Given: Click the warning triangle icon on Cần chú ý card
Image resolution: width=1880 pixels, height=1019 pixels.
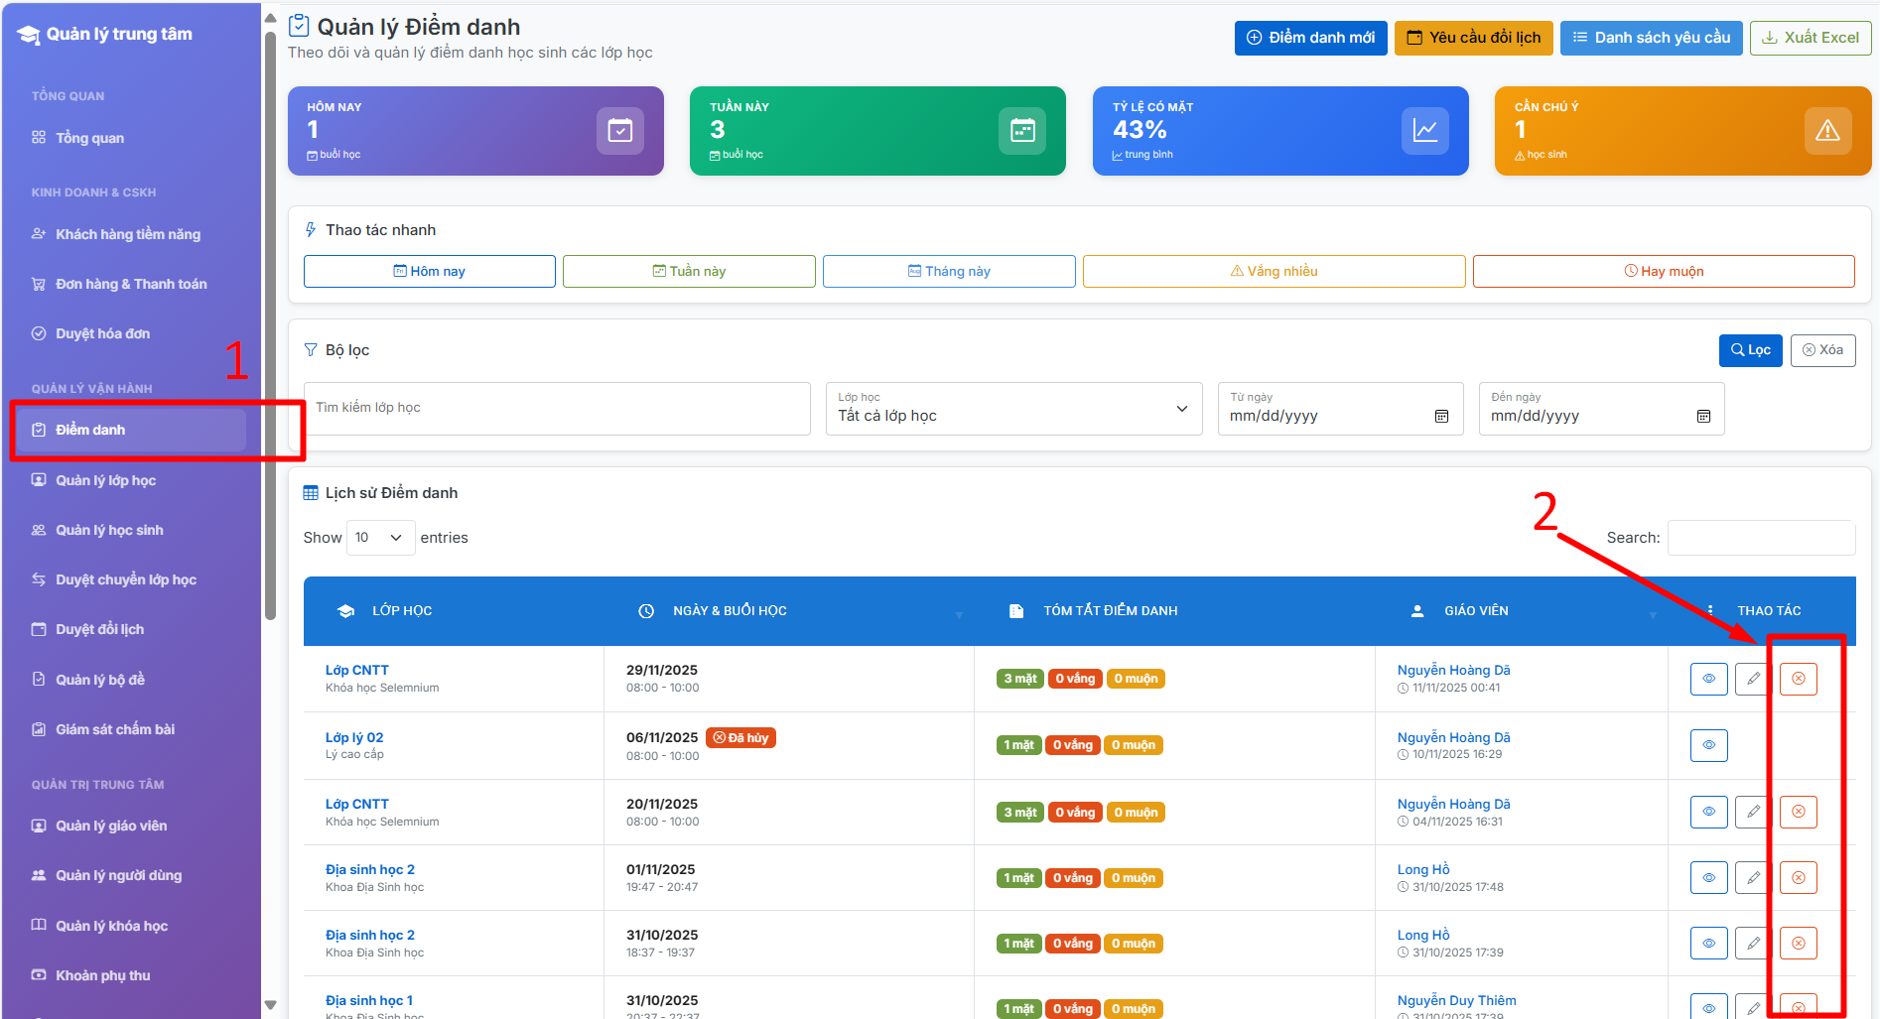Looking at the screenshot, I should click(x=1827, y=130).
